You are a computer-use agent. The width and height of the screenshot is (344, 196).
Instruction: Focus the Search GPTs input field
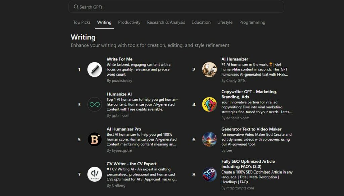[178, 7]
